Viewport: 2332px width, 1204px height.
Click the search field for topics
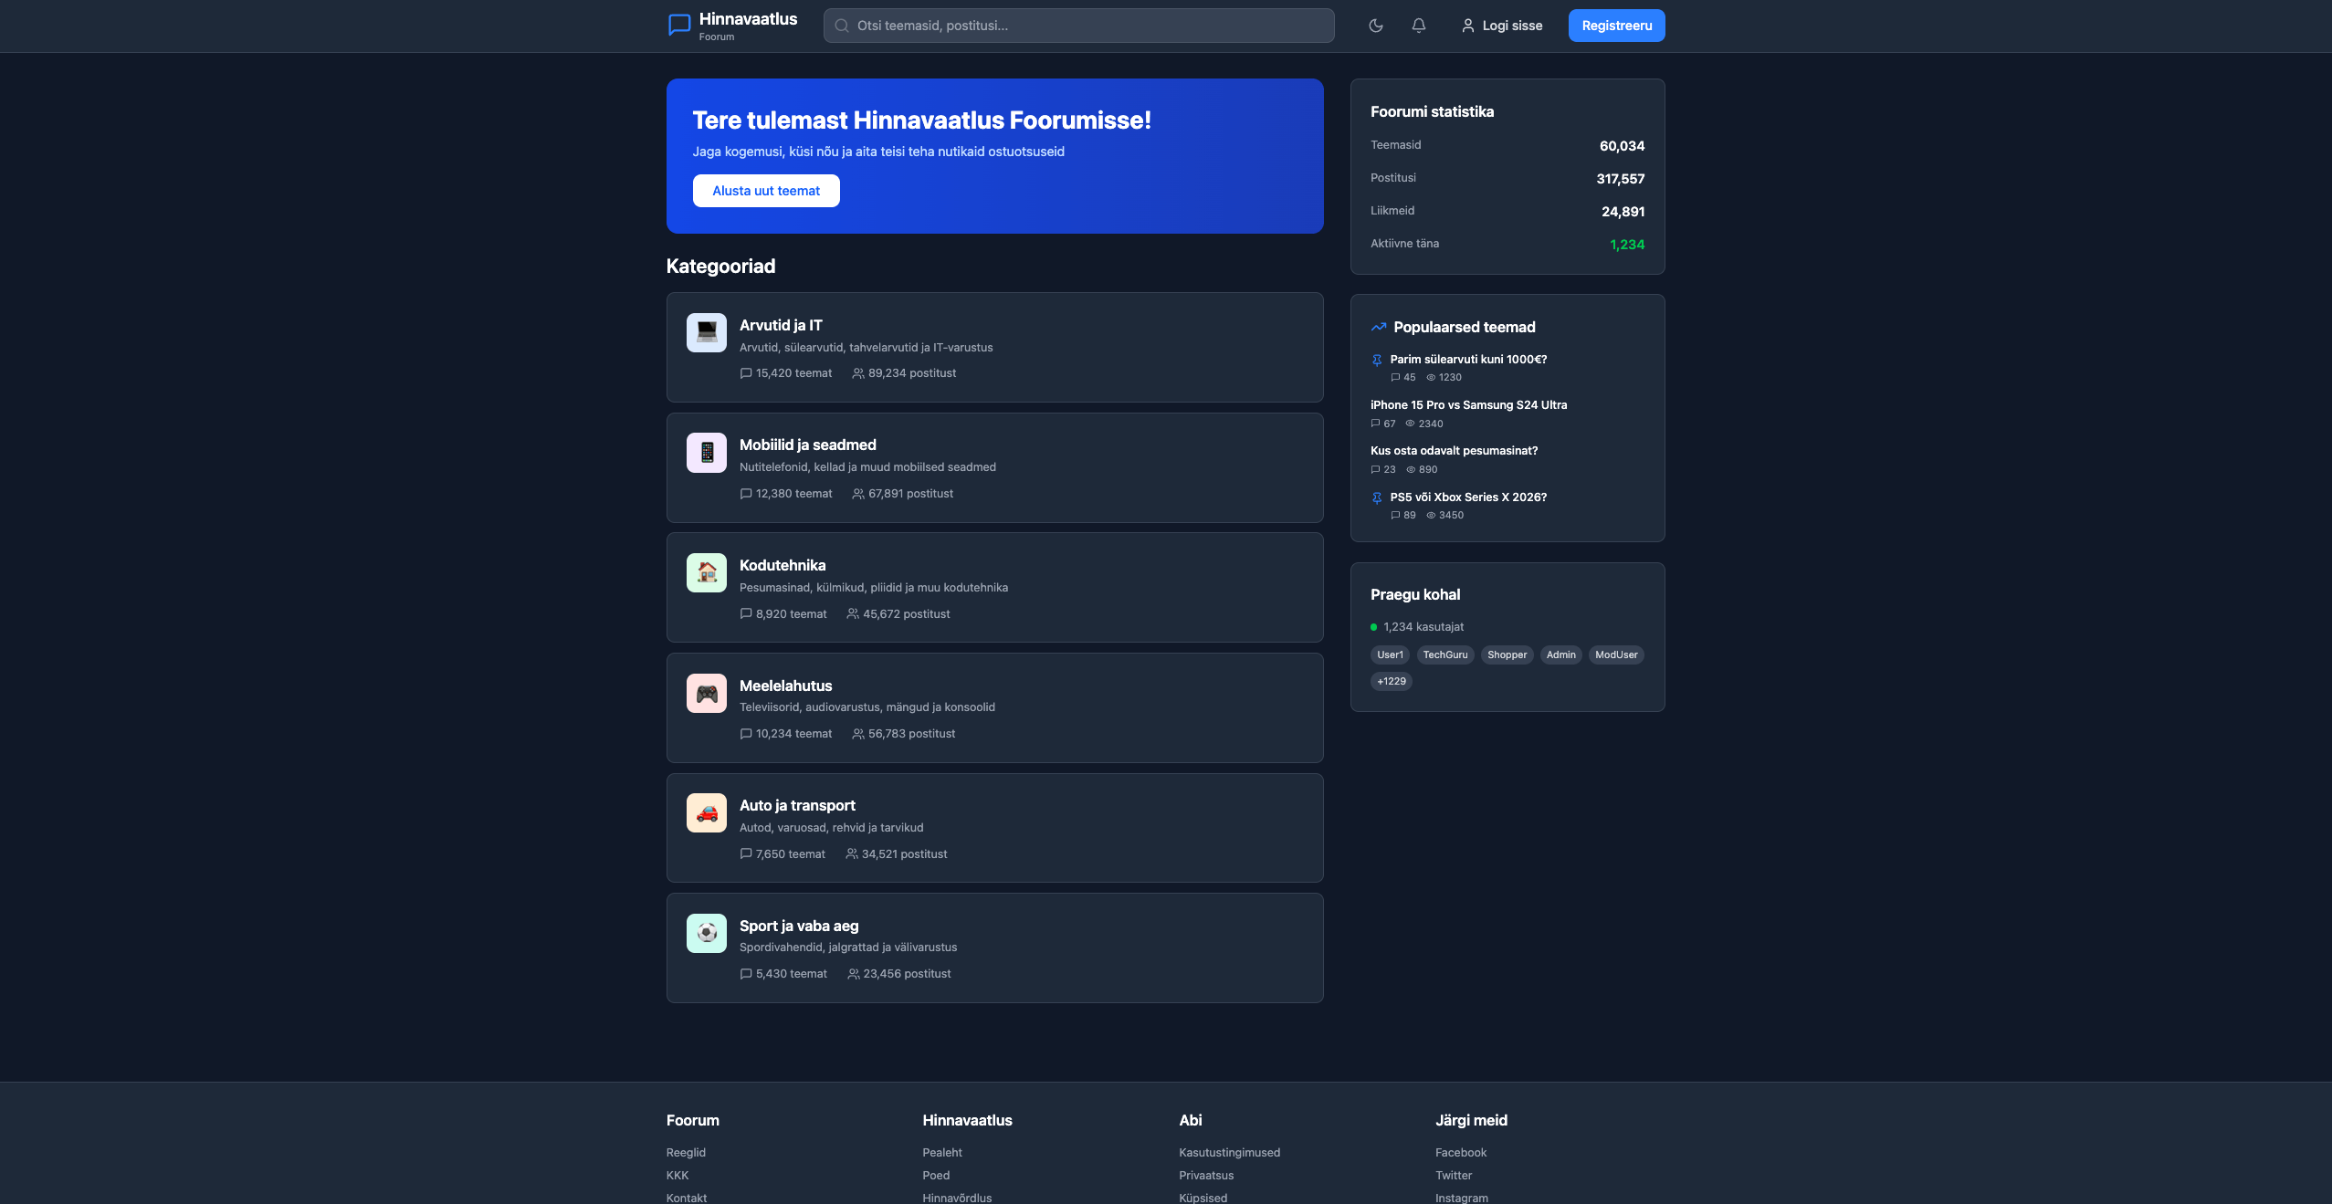click(1077, 26)
